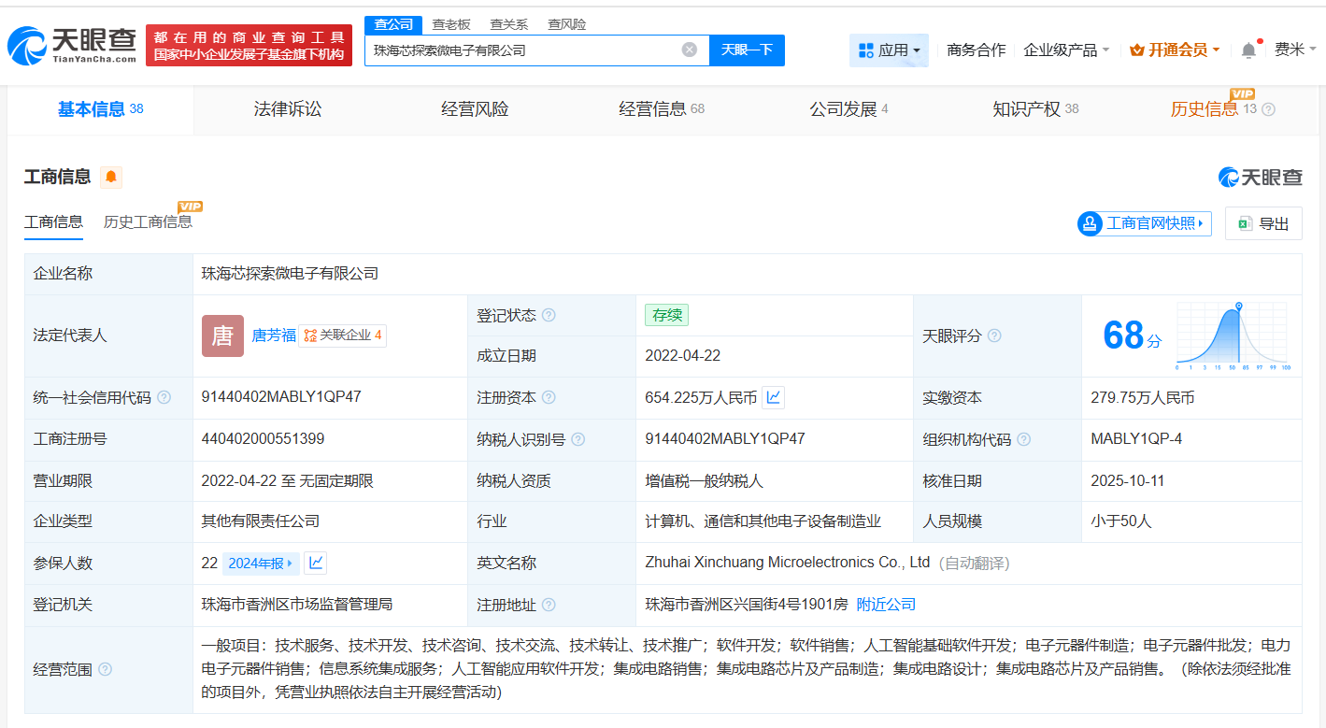Viewport: 1326px width, 728px height.
Task: Open the 附近公司 link
Action: 885,604
